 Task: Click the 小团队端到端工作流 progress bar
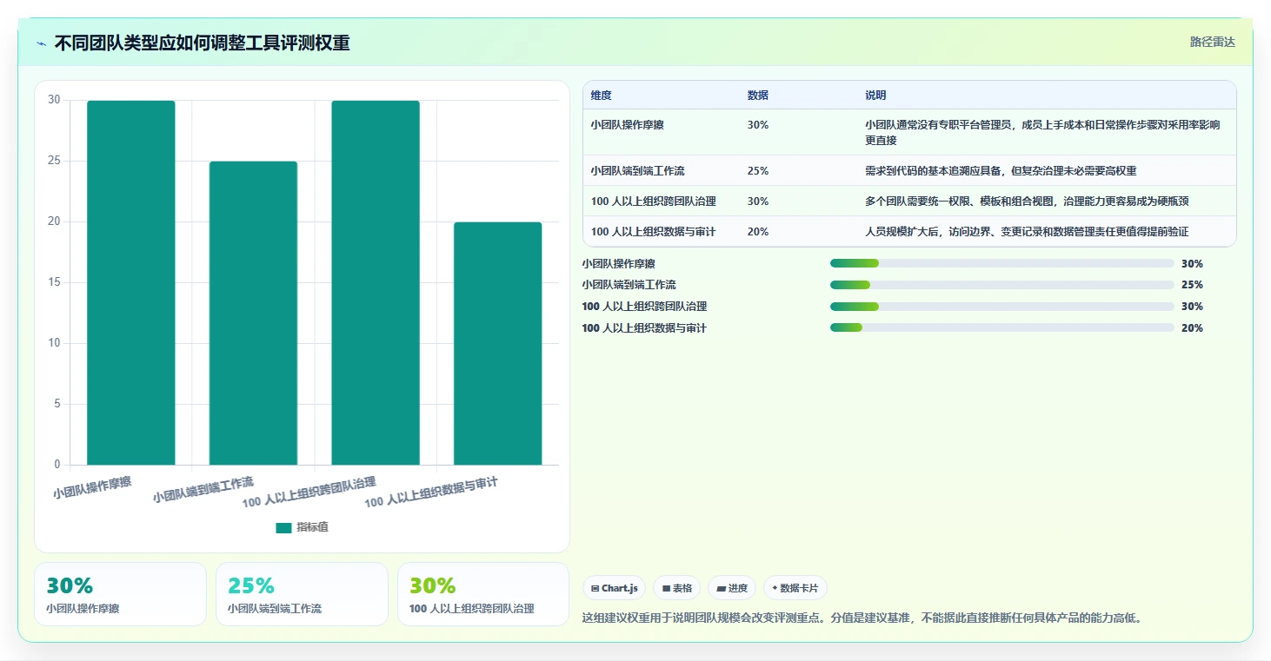[x=1001, y=285]
